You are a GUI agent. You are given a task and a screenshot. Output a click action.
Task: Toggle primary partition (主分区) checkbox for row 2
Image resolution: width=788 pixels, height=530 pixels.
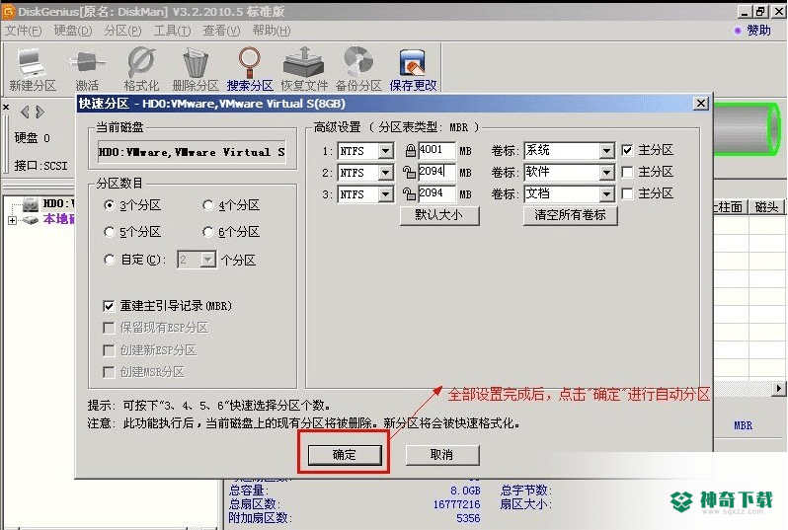pyautogui.click(x=627, y=172)
